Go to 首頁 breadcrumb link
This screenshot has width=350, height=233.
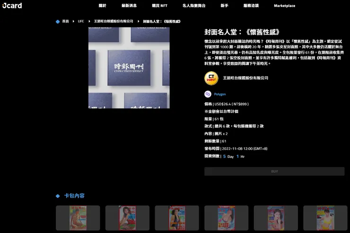point(65,21)
